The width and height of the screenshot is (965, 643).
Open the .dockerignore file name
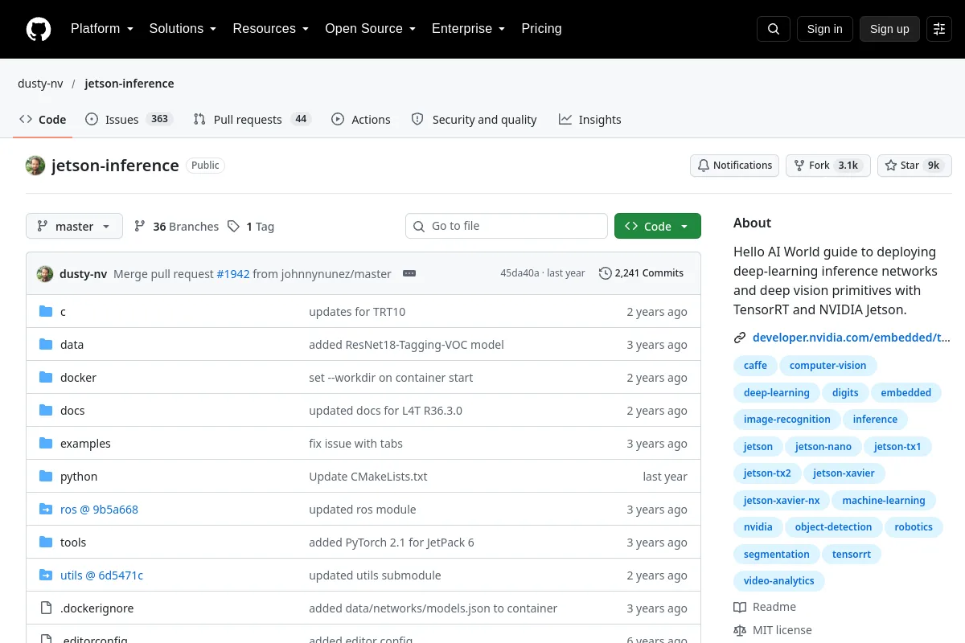pos(97,608)
